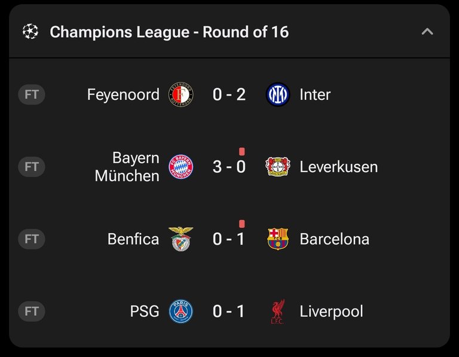Tap the Benfica eagle crest
Viewport: 459px width, 357px height.
click(181, 239)
